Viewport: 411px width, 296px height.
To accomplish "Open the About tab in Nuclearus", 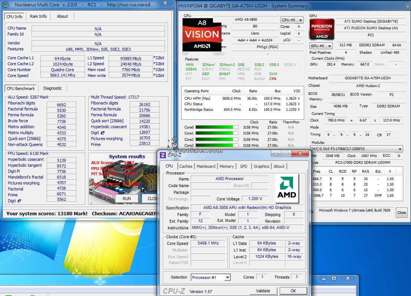I will pos(62,16).
